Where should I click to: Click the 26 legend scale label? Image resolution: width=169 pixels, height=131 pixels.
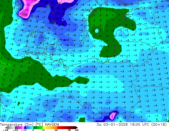56,130
